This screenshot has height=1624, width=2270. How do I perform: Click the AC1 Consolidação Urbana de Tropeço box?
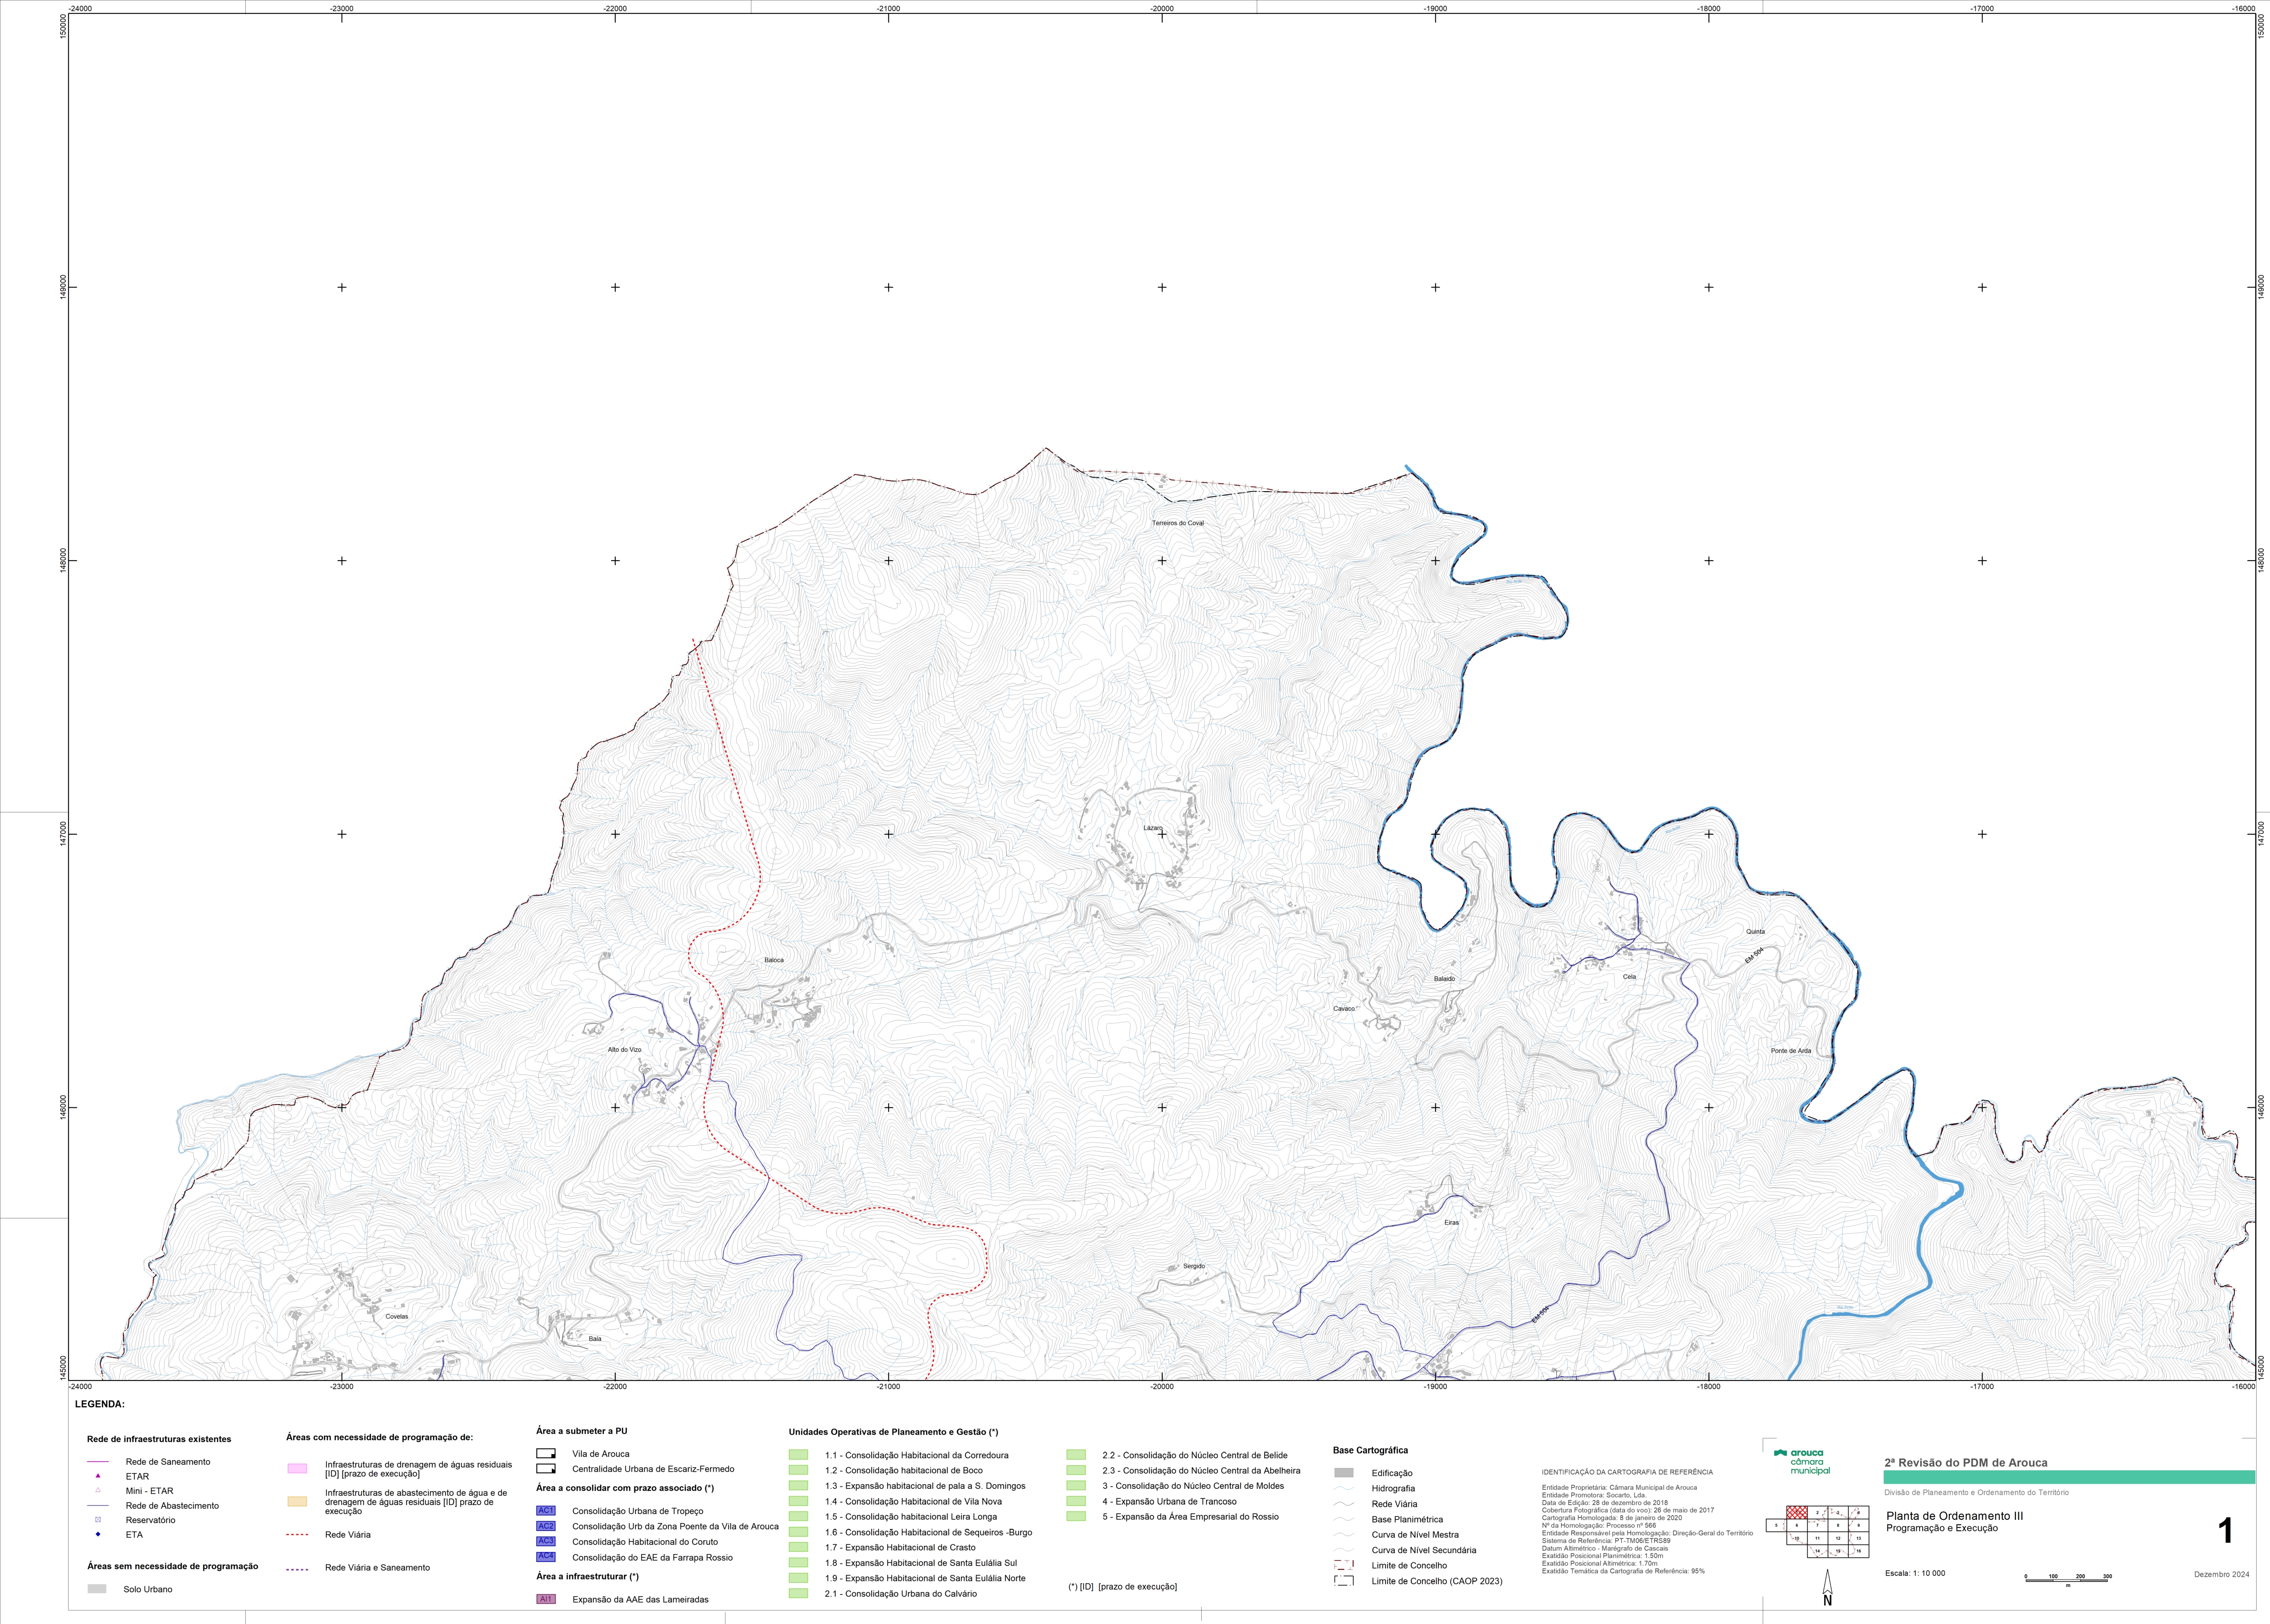546,1511
